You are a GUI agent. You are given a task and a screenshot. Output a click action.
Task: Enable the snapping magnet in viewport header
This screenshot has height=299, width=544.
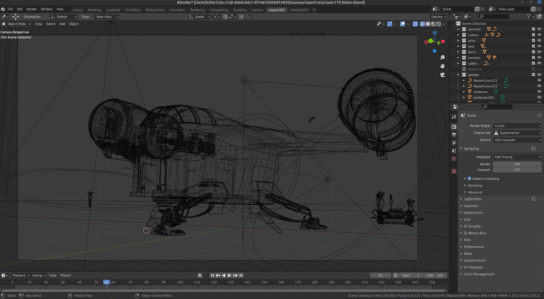225,17
